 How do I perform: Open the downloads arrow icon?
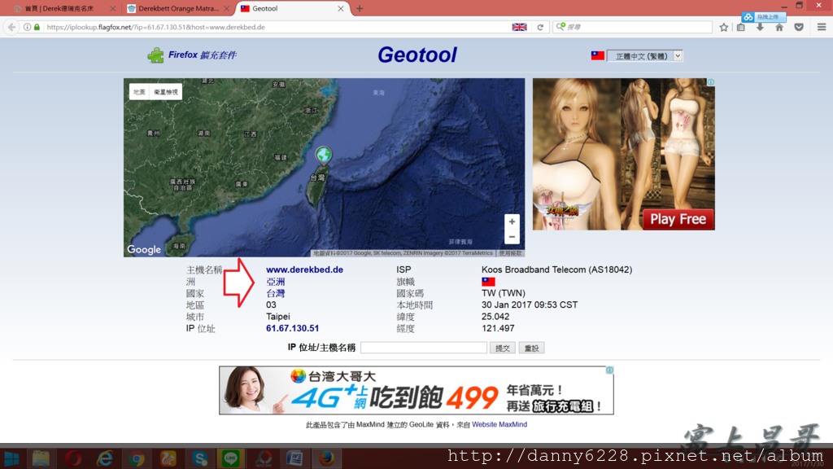click(x=760, y=27)
